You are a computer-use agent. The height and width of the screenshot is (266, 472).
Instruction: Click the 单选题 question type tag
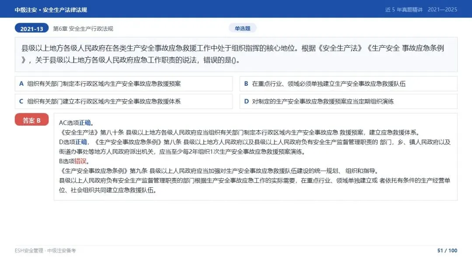coord(243,28)
